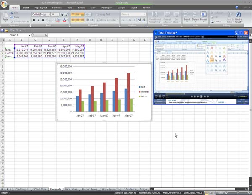The width and height of the screenshot is (252, 195).
Task: Toggle Bold formatting
Action: (x=33, y=20)
